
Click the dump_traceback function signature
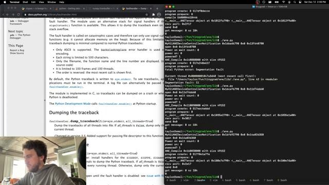pos(101,121)
